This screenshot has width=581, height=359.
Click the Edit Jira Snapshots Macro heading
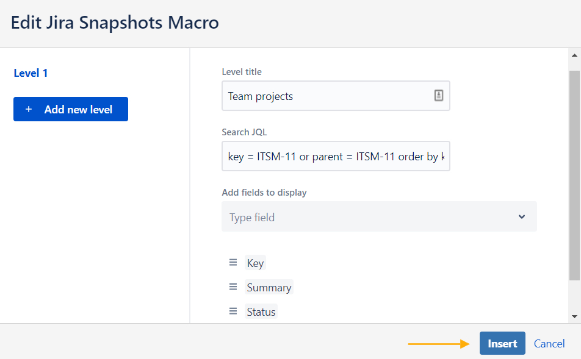pos(115,23)
